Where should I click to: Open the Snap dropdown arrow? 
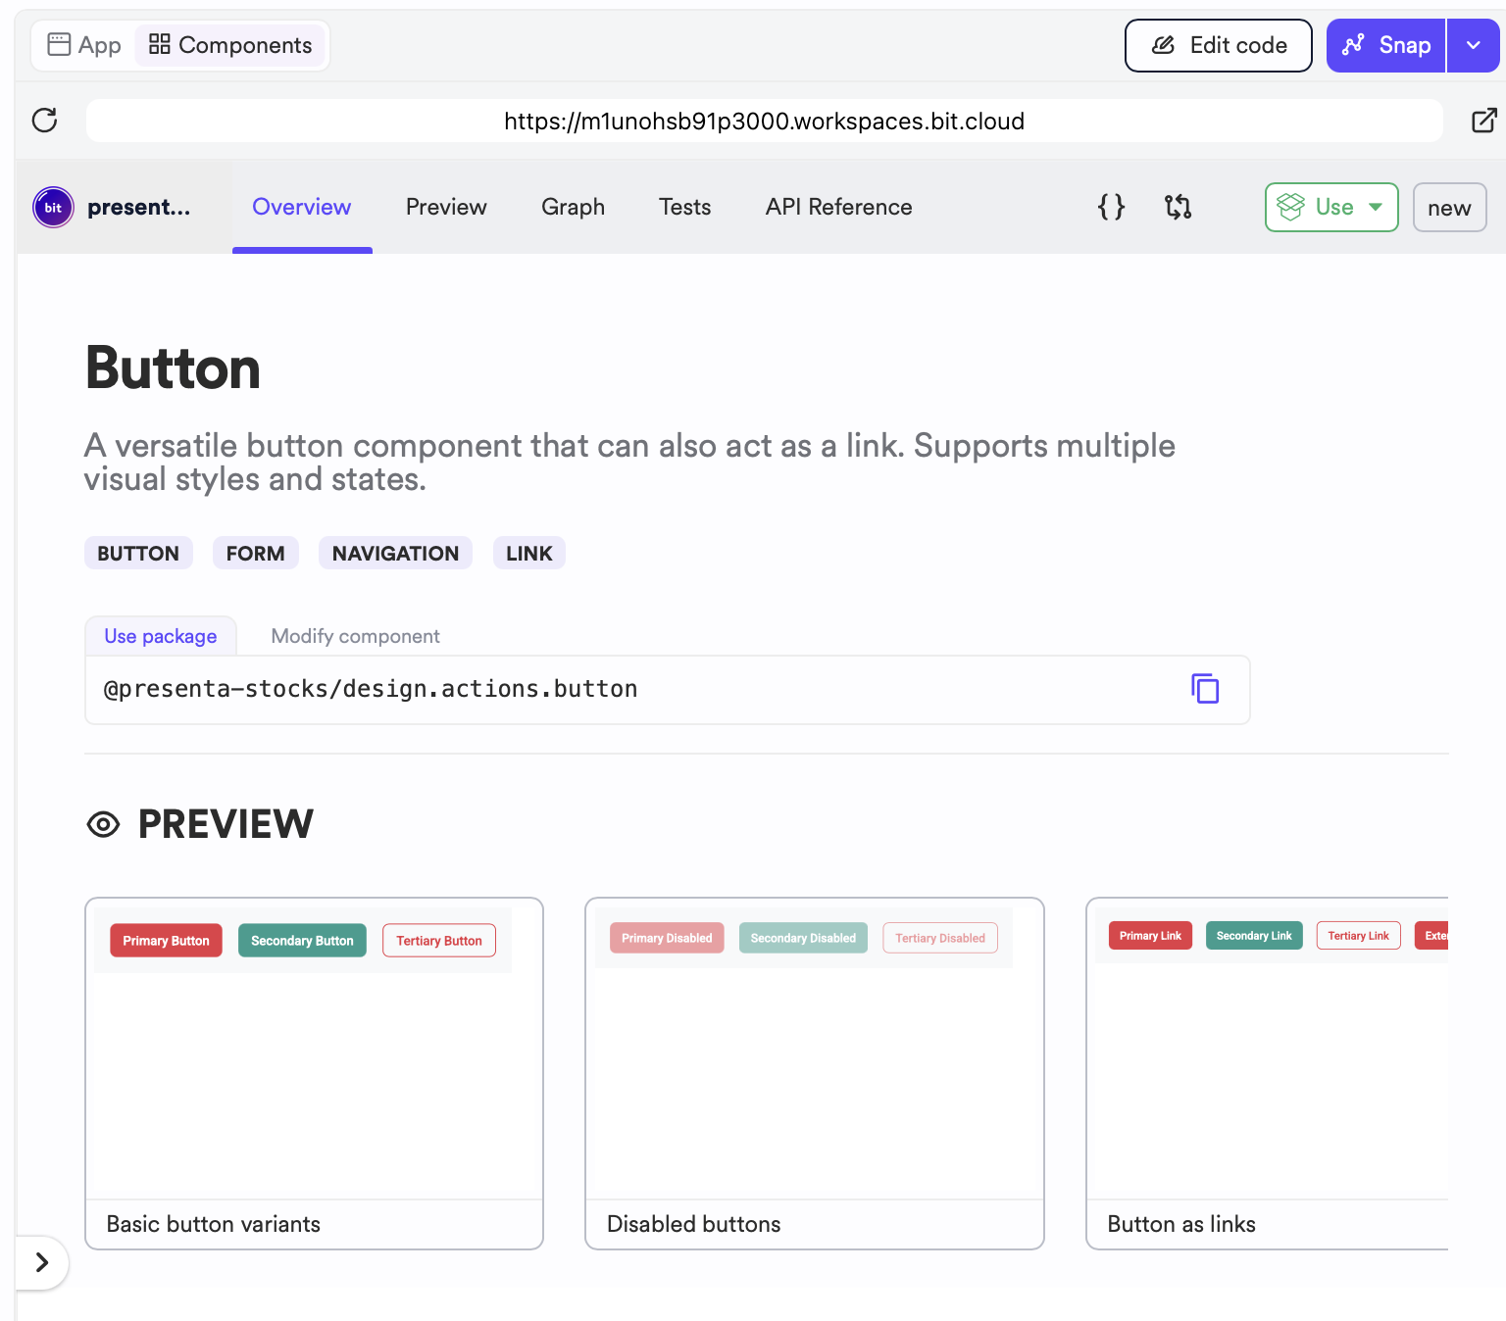tap(1473, 45)
